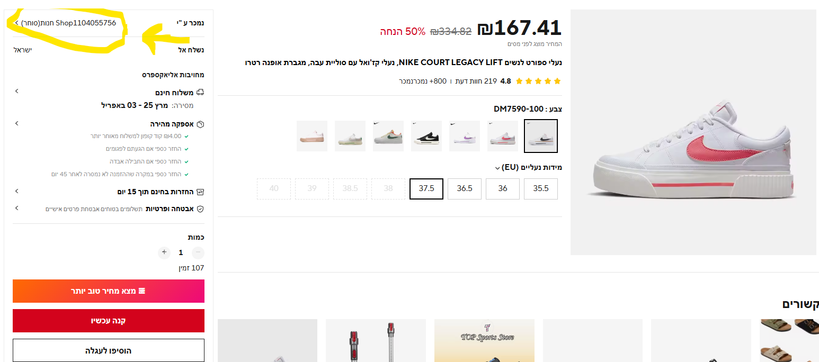Choose shoe size 36.5
This screenshot has height=362, width=819.
point(465,189)
